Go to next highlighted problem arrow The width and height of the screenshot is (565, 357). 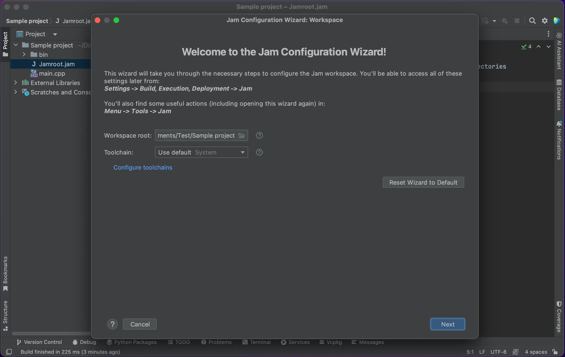tap(548, 47)
